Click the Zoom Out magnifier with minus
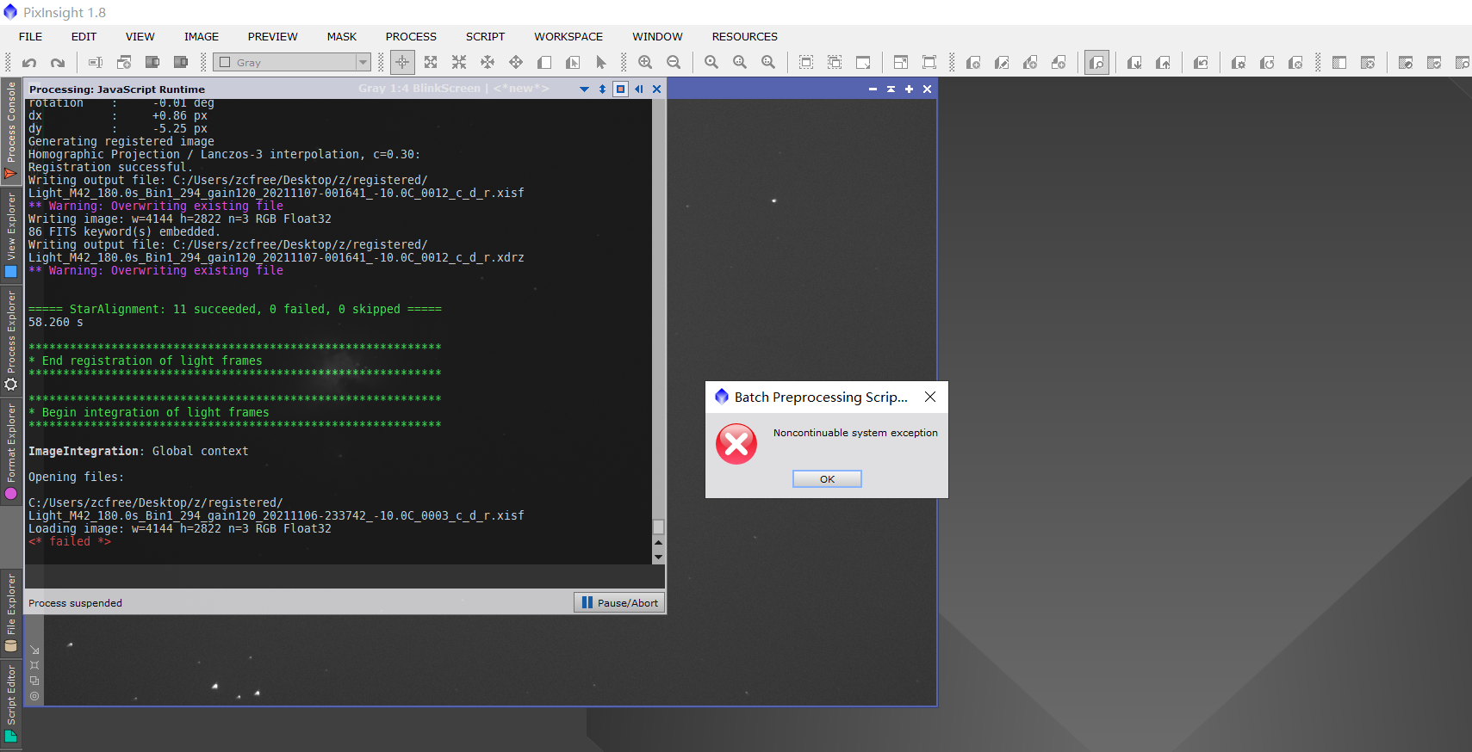1472x752 pixels. click(674, 62)
